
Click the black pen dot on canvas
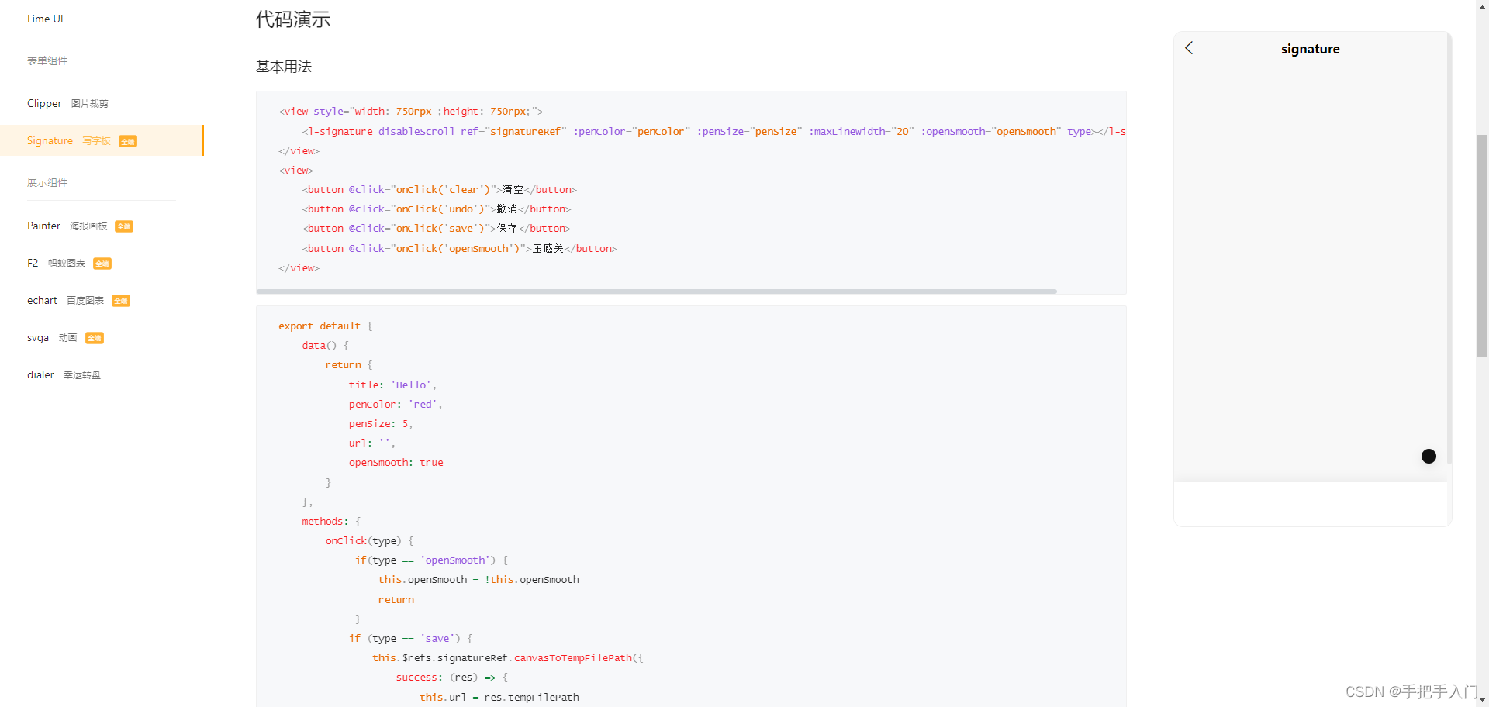click(x=1429, y=457)
